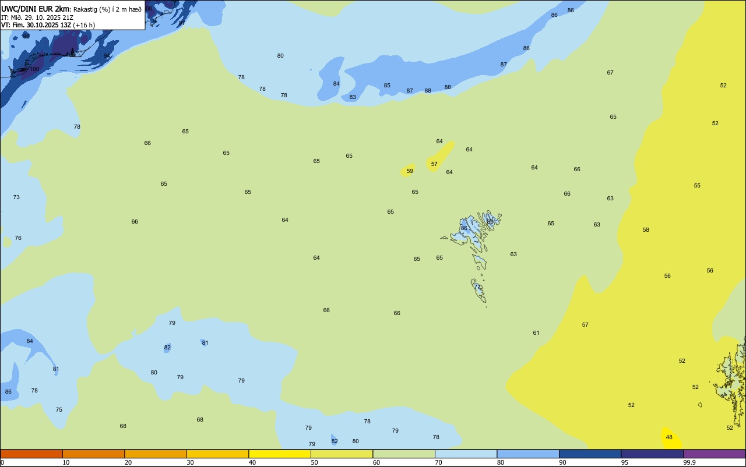Click the navy 95–99.9 legend band
The width and height of the screenshot is (746, 467).
[x=652, y=454]
